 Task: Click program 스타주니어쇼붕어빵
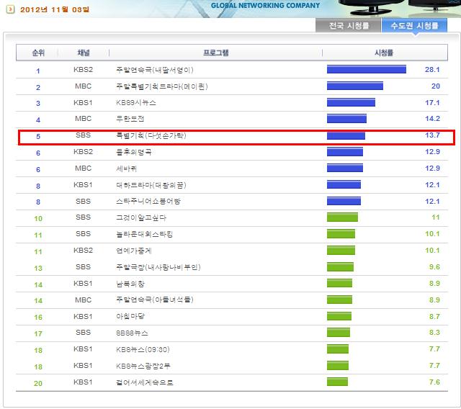[x=148, y=202]
